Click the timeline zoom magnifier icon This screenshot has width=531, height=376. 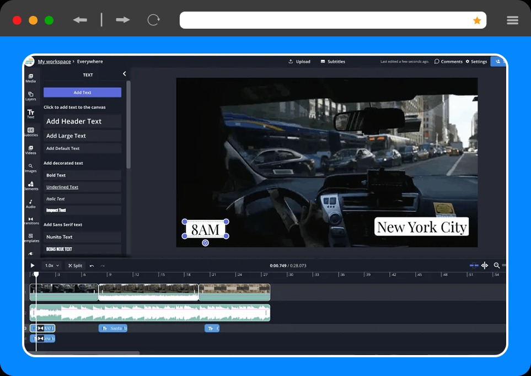(496, 266)
